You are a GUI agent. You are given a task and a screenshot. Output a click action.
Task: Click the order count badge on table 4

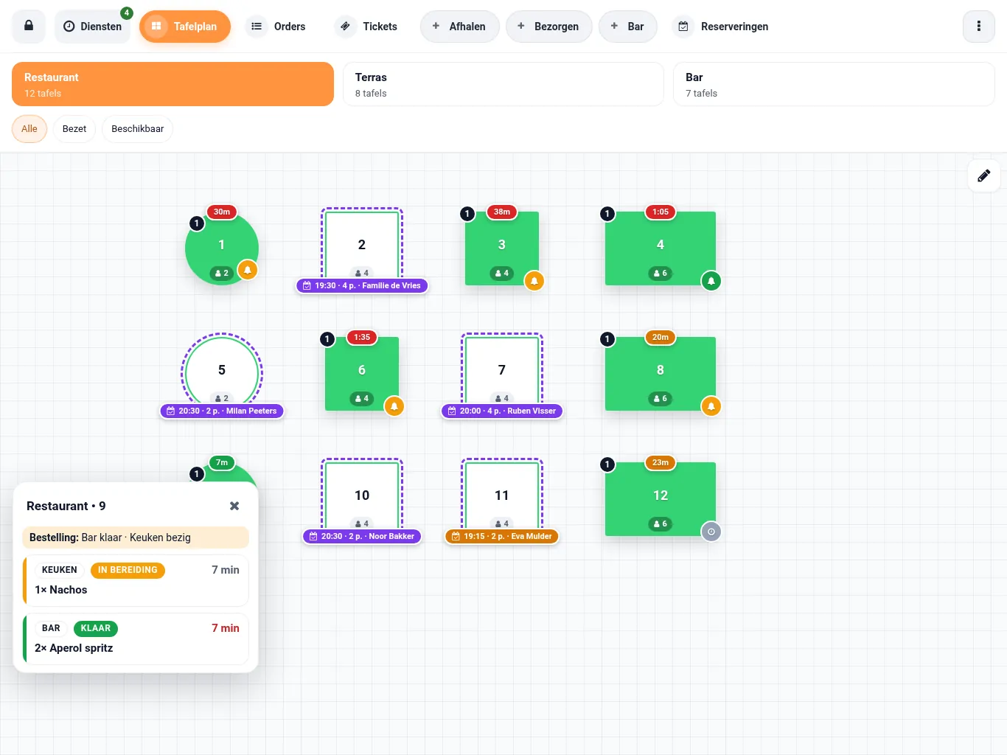[x=607, y=214]
